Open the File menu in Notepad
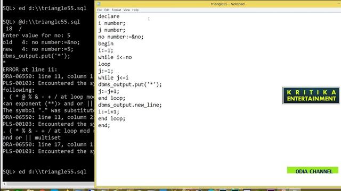Screen dimensions: 341x191 [x=100, y=10]
